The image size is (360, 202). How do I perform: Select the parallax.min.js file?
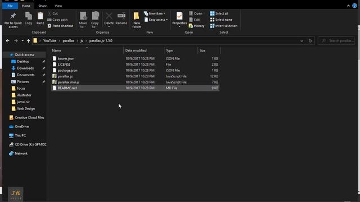click(x=135, y=82)
